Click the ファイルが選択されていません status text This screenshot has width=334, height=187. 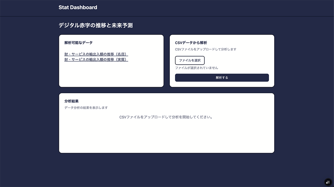click(196, 68)
